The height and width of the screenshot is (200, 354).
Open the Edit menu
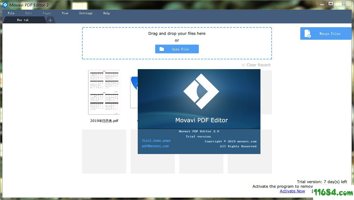pos(28,13)
